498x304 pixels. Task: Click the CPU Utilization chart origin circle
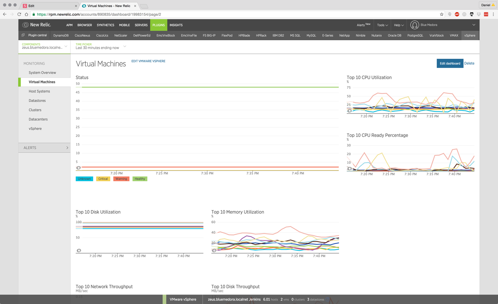(350, 111)
